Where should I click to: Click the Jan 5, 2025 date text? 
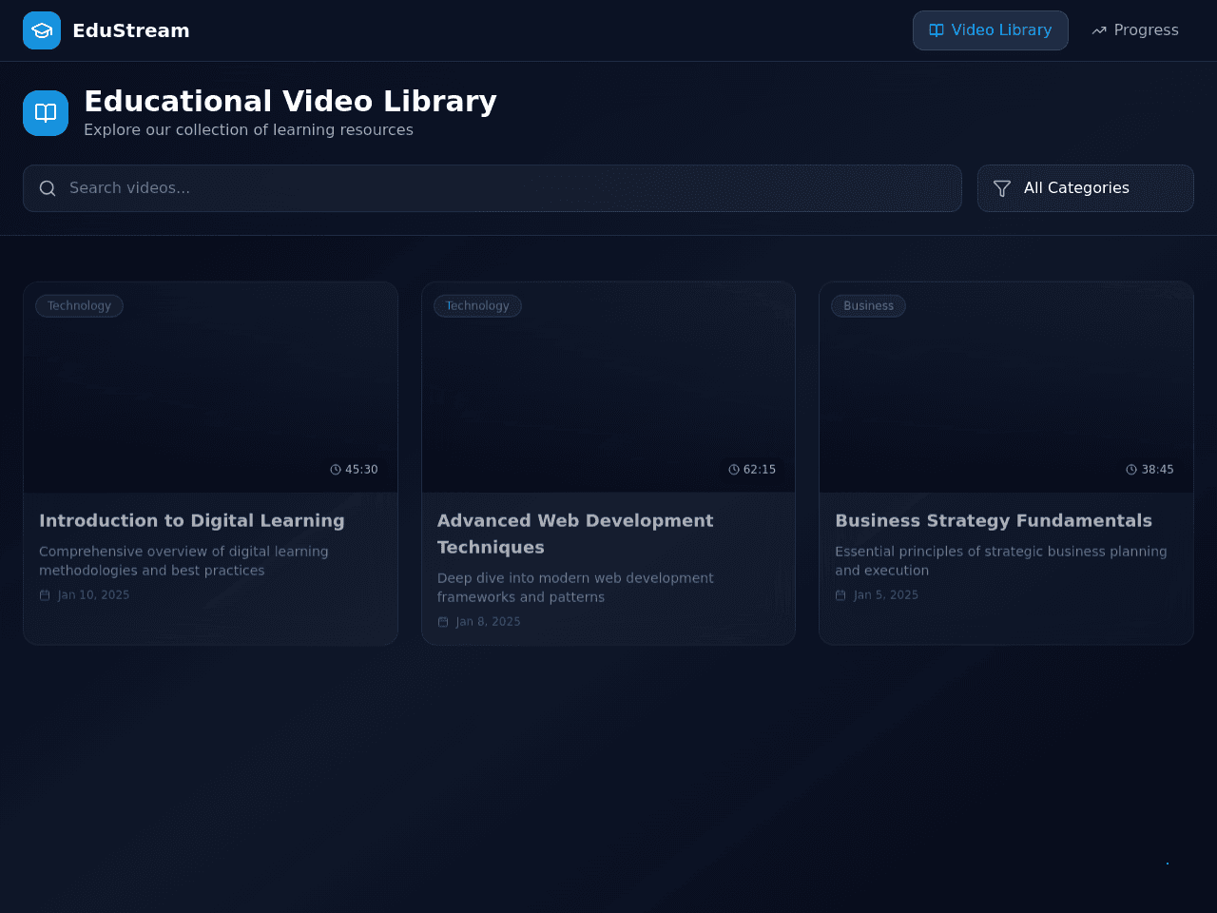tap(886, 595)
